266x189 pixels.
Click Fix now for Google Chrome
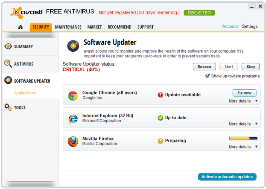[244, 93]
